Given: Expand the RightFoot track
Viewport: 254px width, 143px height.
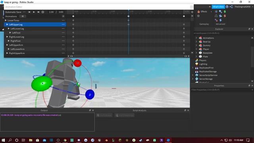Looking at the screenshot, I should click(9, 41).
